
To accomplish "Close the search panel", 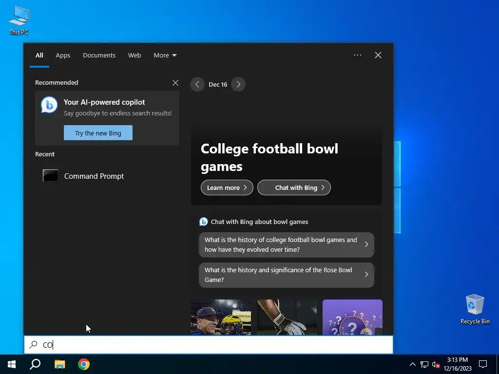I will [x=378, y=55].
